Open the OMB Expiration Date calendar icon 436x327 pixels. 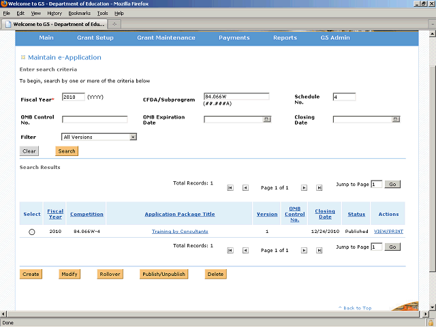(x=266, y=119)
